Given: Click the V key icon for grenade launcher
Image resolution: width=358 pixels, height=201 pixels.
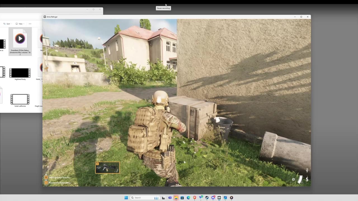Looking at the screenshot, I should pyautogui.click(x=46, y=177).
